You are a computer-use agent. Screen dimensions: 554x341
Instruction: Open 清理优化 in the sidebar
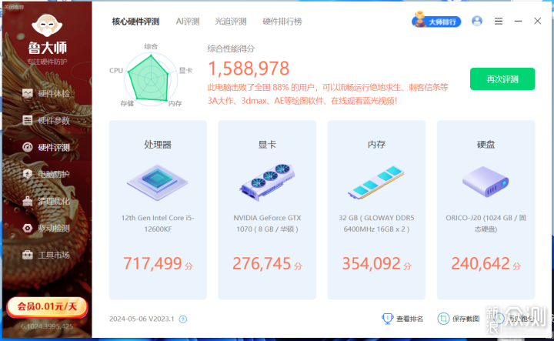(x=46, y=202)
